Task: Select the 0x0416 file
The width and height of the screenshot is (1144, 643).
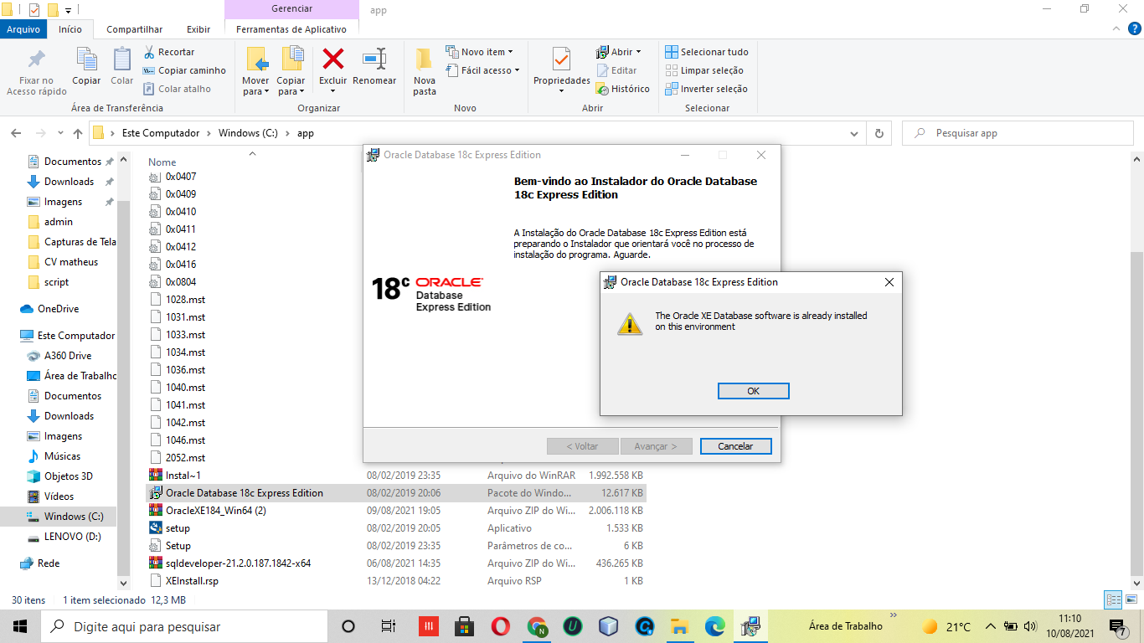Action: coord(180,265)
